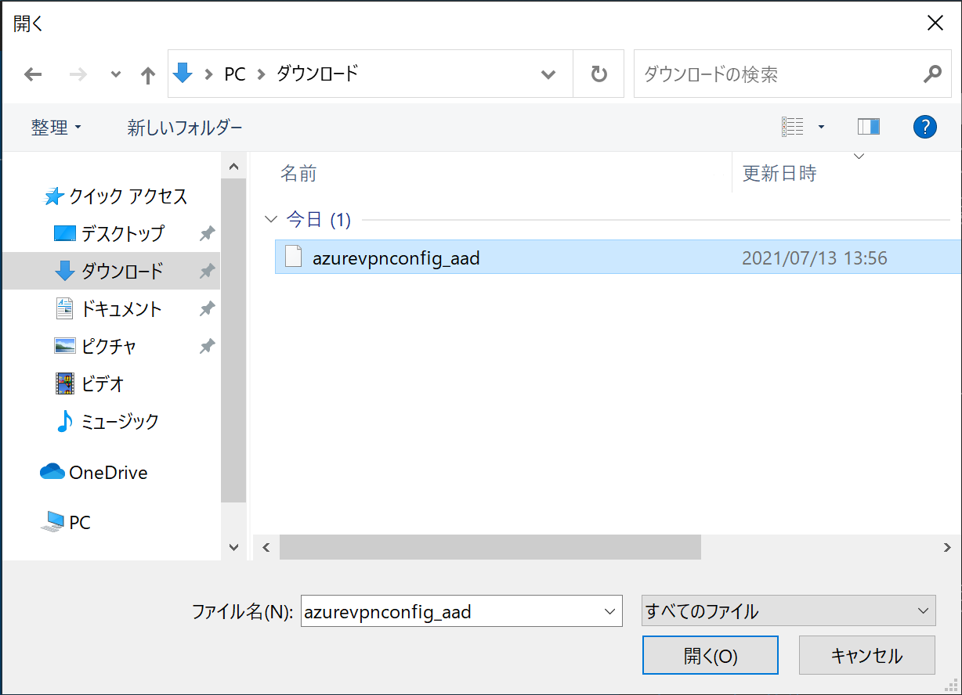Click the horizontal scrollbar thumb
The image size is (962, 695).
tap(490, 548)
